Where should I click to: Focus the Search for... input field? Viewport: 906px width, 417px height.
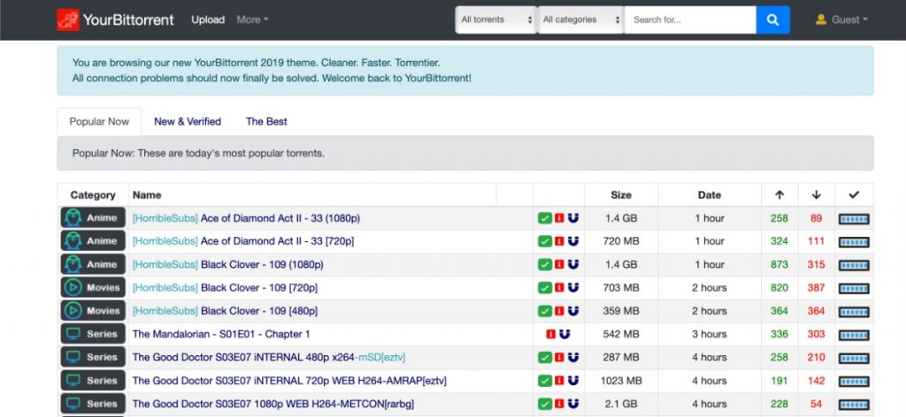690,19
